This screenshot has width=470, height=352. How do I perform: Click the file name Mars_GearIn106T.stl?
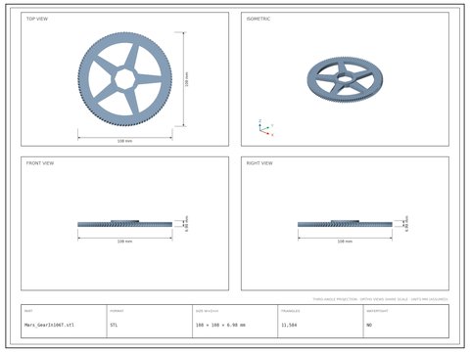[49, 325]
